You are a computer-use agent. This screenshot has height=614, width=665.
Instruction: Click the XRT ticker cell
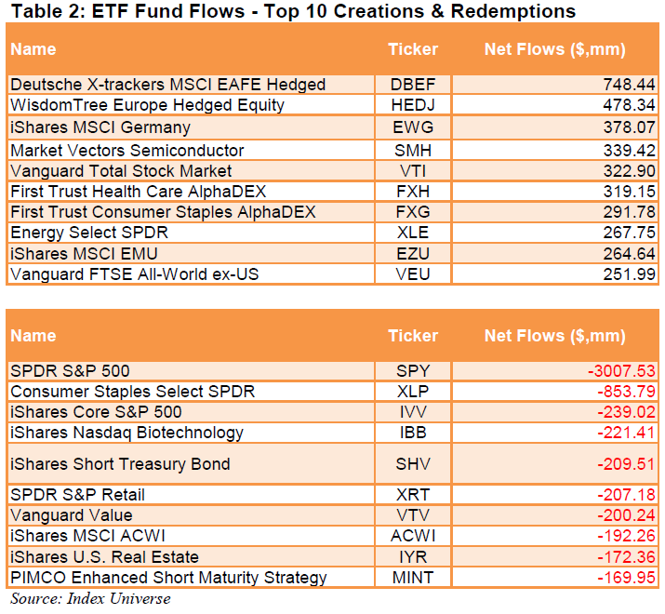(x=412, y=495)
